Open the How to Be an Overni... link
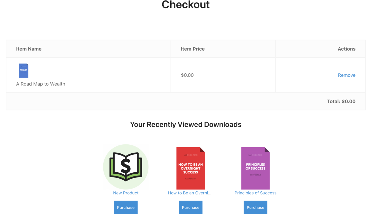Screen dimensions: 371x217 tap(190, 193)
